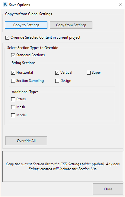Click the italic description text panel
Screen dimensions: 125x197
click(63, 166)
